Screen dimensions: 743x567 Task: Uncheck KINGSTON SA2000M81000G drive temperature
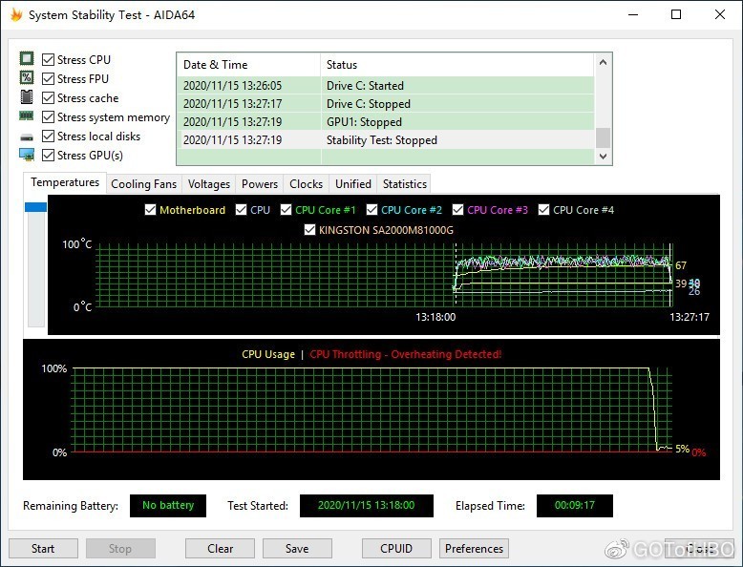309,230
